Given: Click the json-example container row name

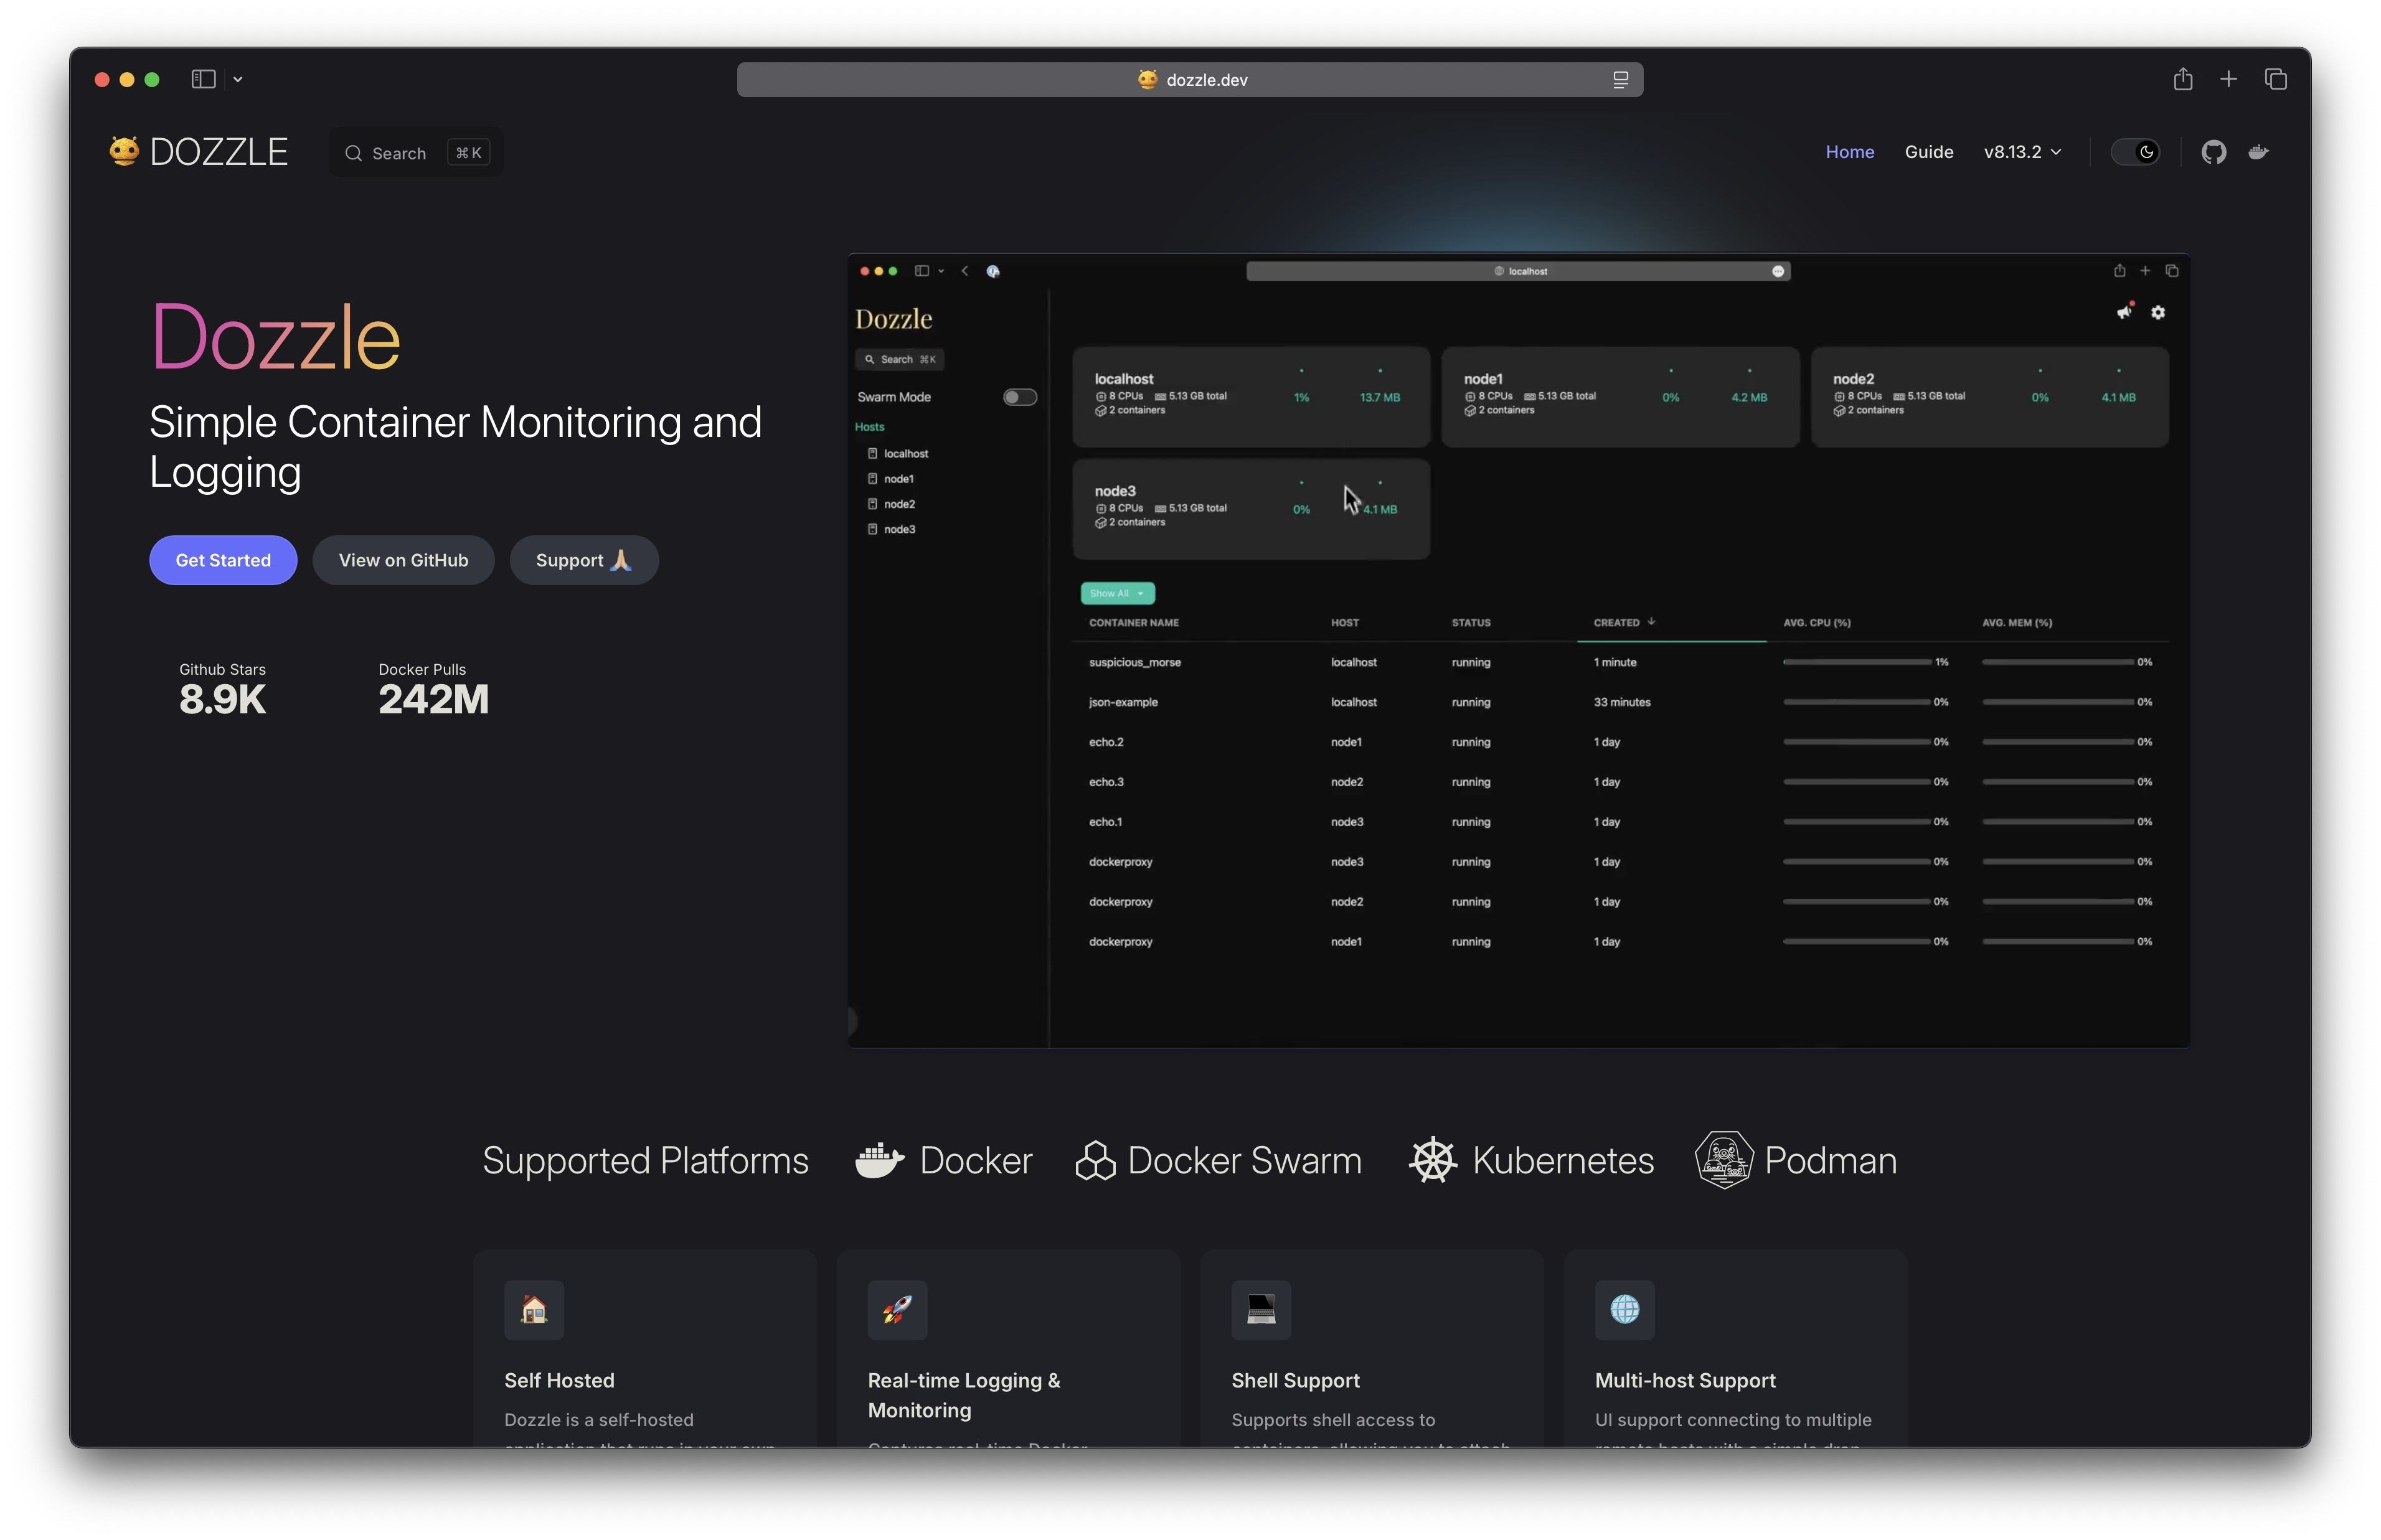Looking at the screenshot, I should (x=1123, y=702).
